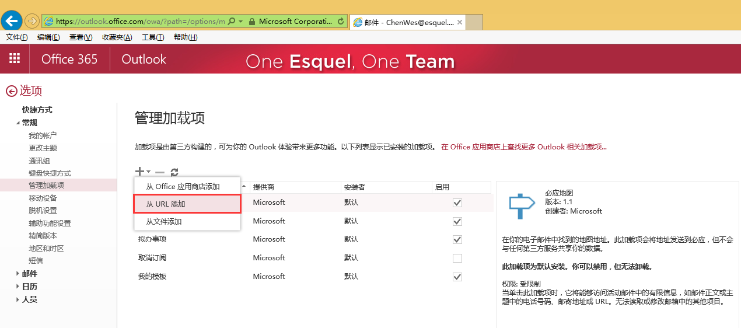Collapse the 常规 tree section
The height and width of the screenshot is (328, 741).
[x=18, y=123]
